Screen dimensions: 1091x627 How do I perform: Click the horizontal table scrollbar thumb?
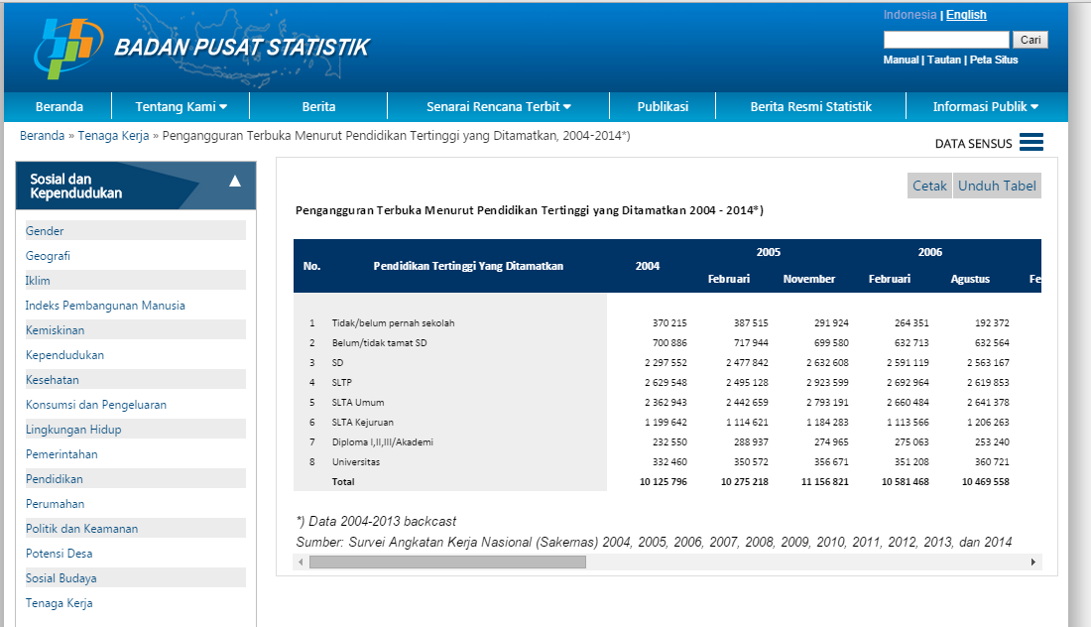coord(447,562)
